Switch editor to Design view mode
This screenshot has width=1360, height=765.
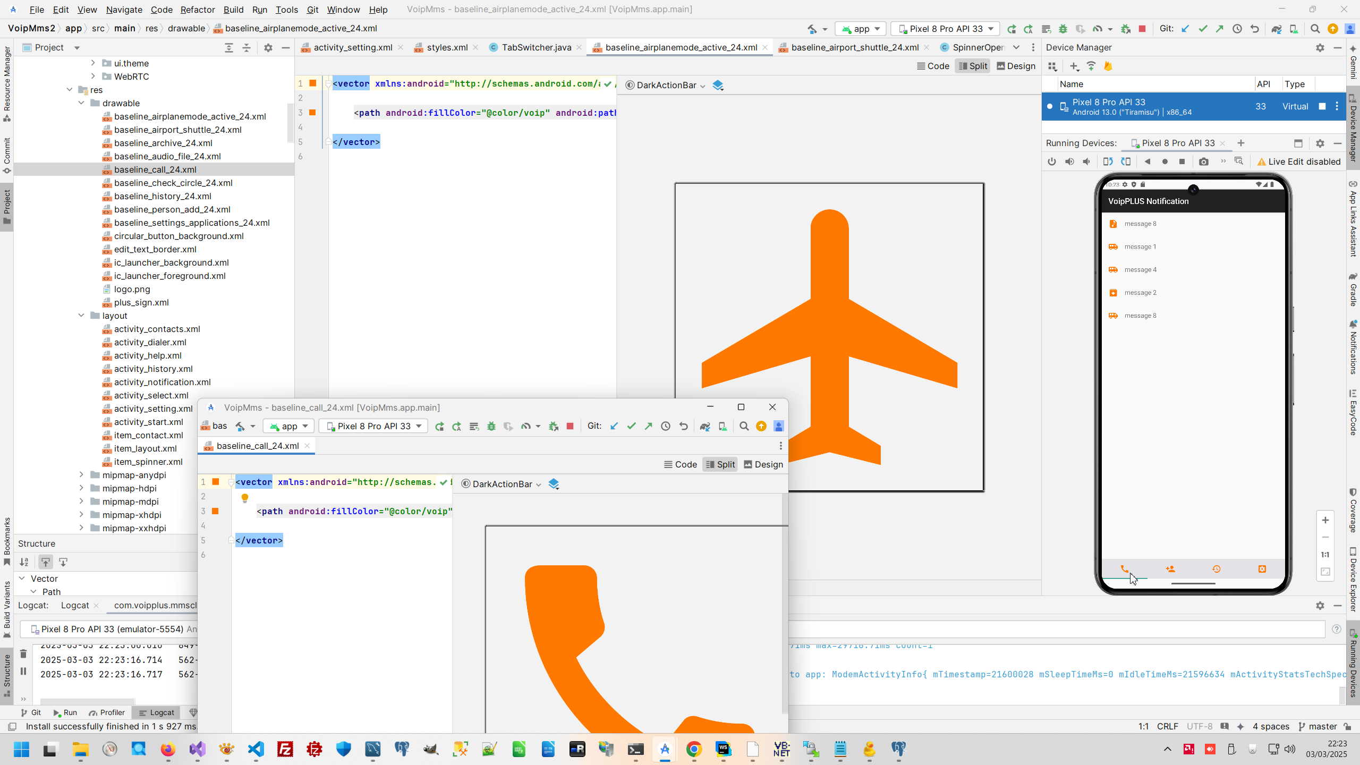(x=1016, y=66)
